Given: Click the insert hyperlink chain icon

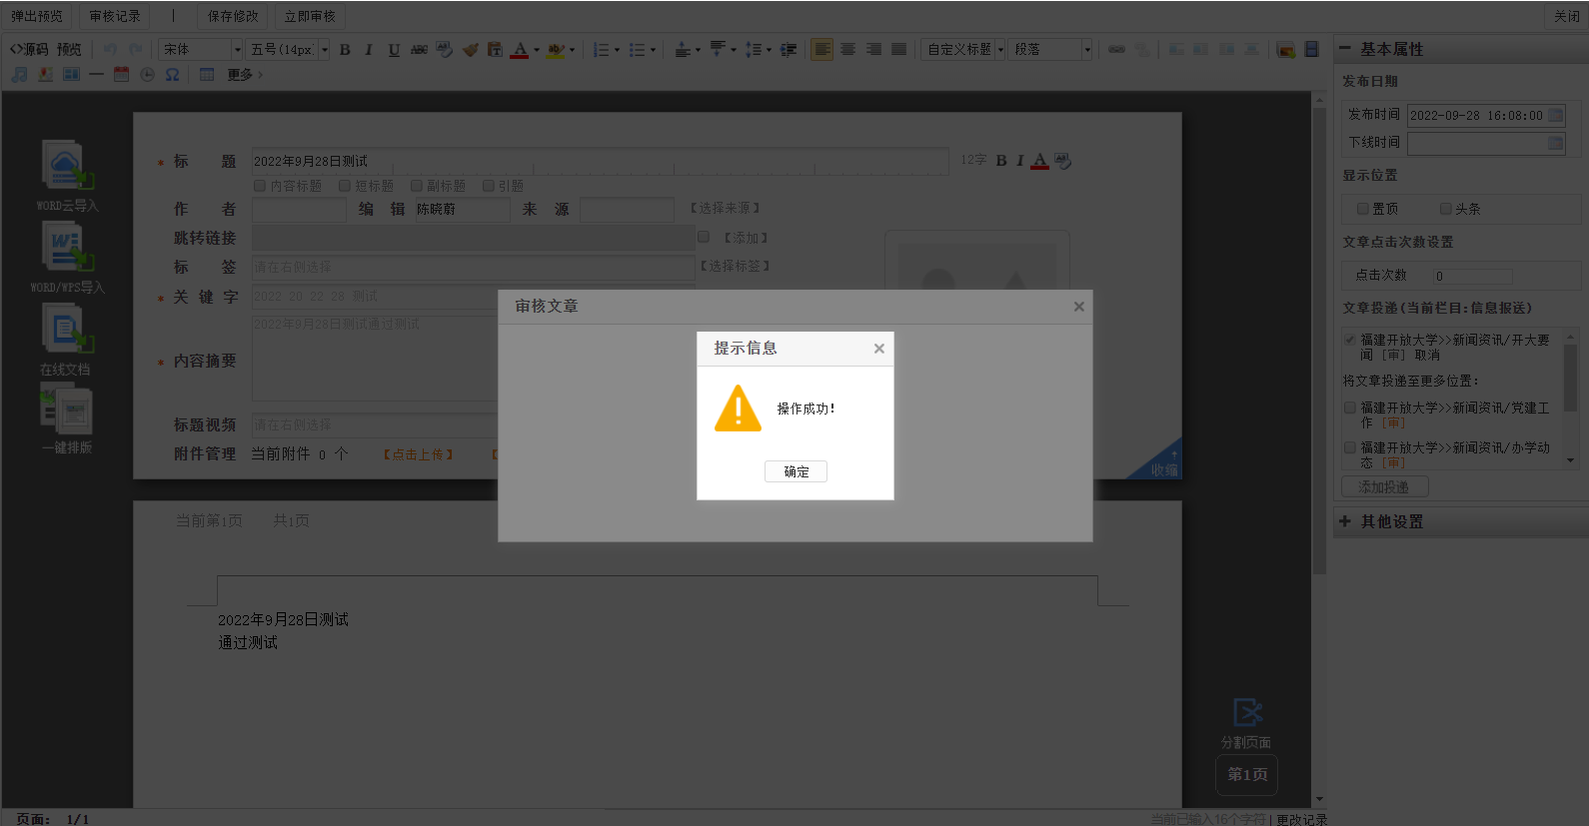Looking at the screenshot, I should [1116, 49].
